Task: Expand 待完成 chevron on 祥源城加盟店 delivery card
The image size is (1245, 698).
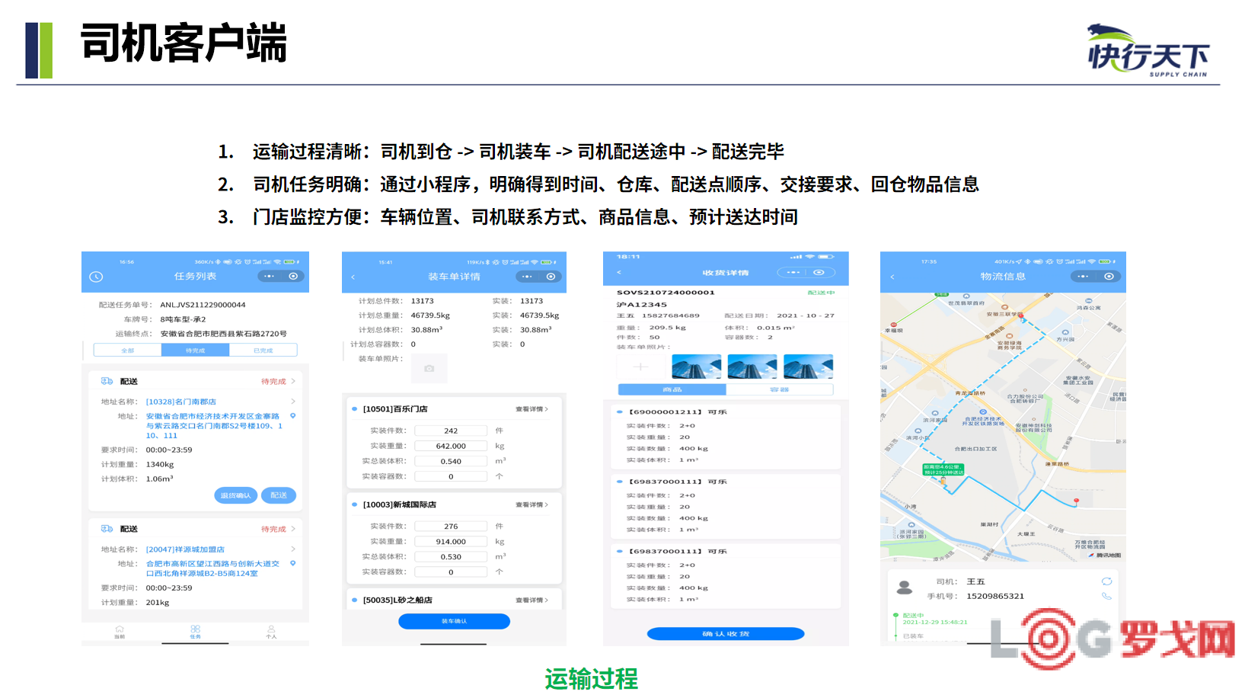Action: tap(293, 529)
